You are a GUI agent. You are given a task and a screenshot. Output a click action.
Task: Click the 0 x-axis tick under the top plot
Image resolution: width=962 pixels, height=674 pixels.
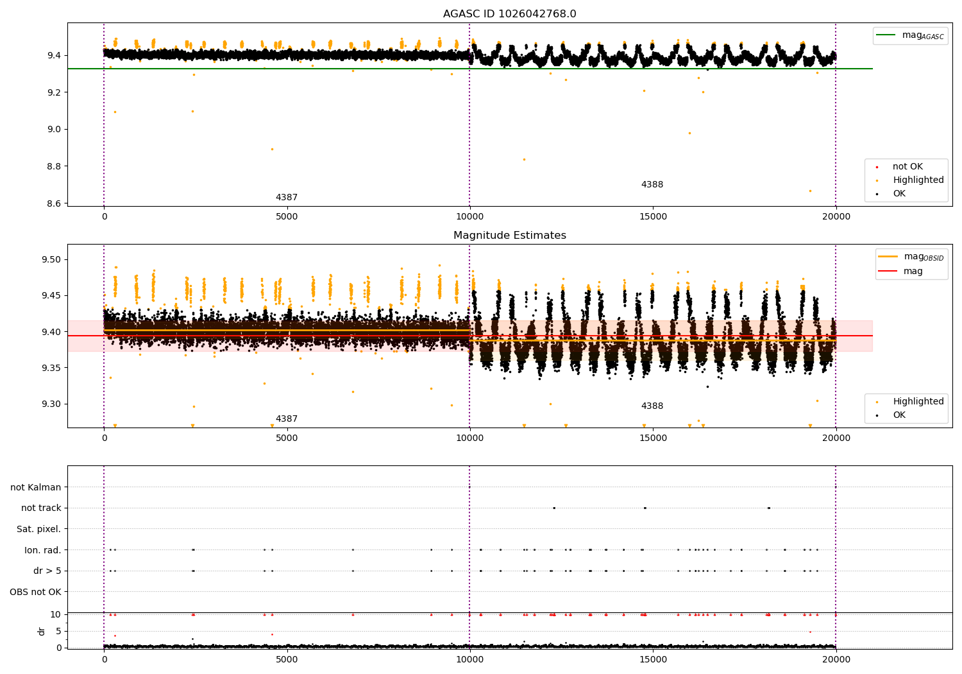[104, 217]
